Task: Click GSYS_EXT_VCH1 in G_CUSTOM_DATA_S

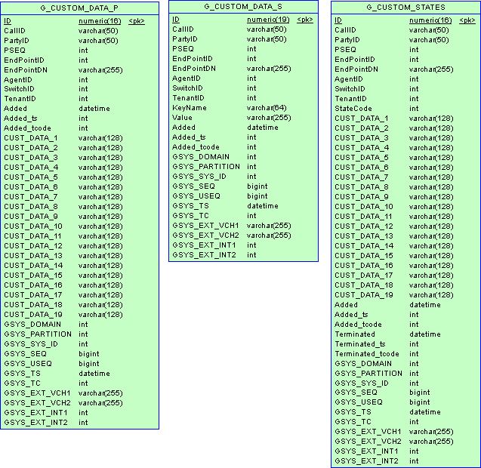Action: tap(205, 226)
